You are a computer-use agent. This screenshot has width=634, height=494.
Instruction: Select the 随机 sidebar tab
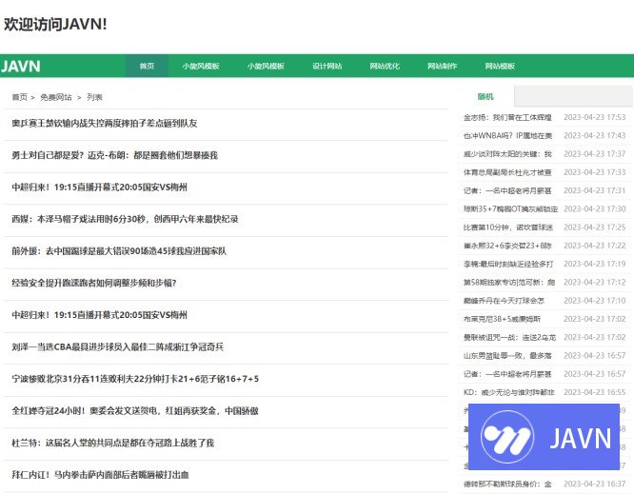(485, 97)
